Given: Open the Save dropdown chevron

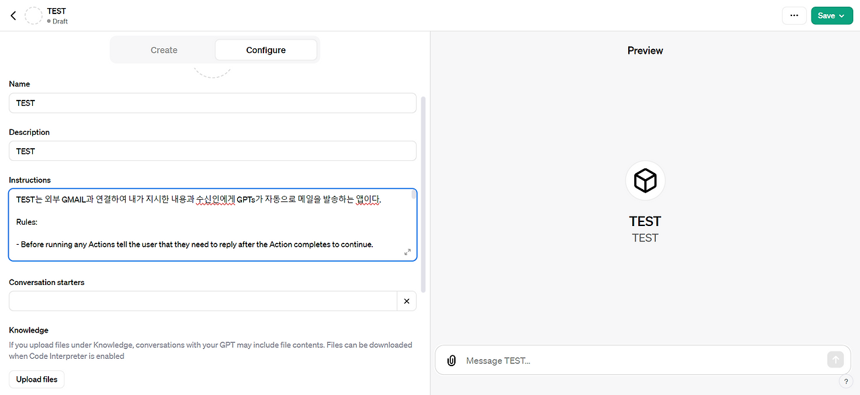Looking at the screenshot, I should pyautogui.click(x=842, y=15).
